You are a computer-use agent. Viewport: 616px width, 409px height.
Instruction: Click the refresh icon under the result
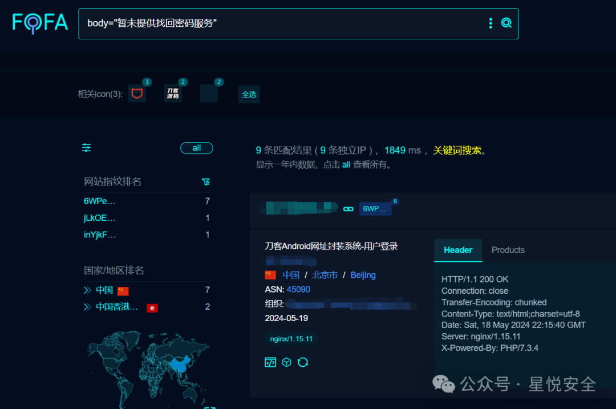point(302,362)
